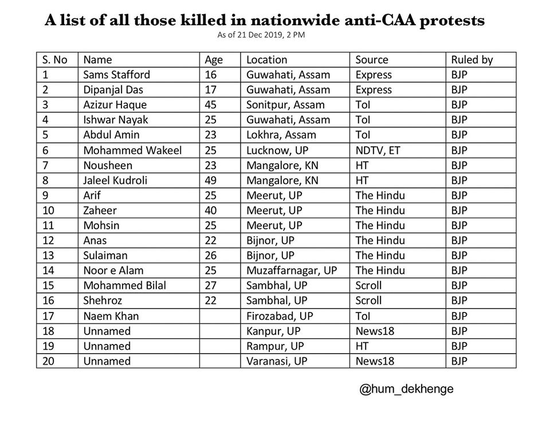The image size is (550, 430).
Task: Select the "Name" column header
Action: 98,60
